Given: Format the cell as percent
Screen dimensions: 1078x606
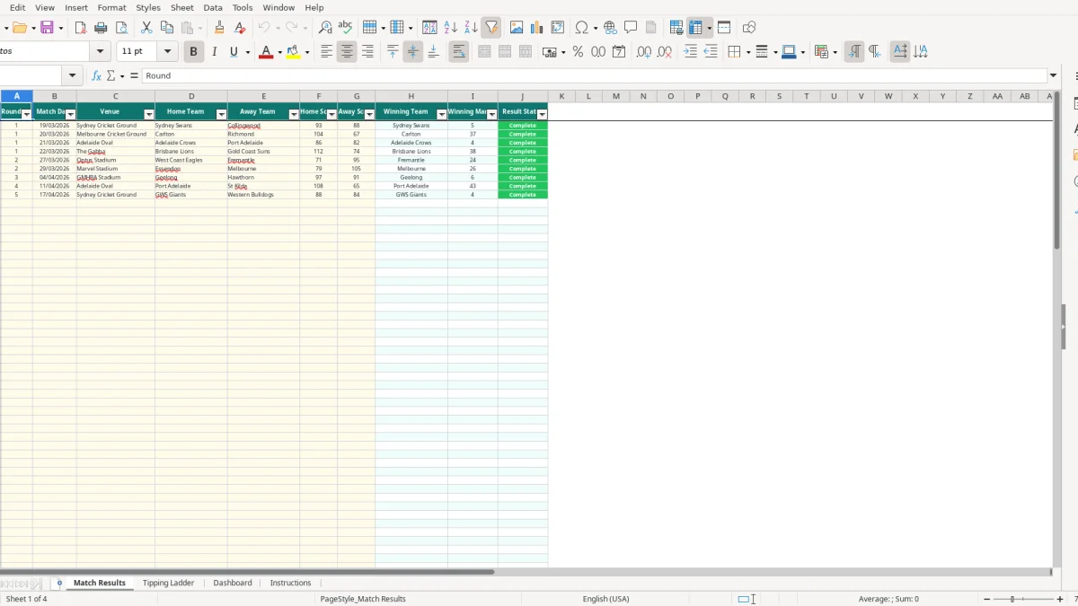Looking at the screenshot, I should [578, 52].
